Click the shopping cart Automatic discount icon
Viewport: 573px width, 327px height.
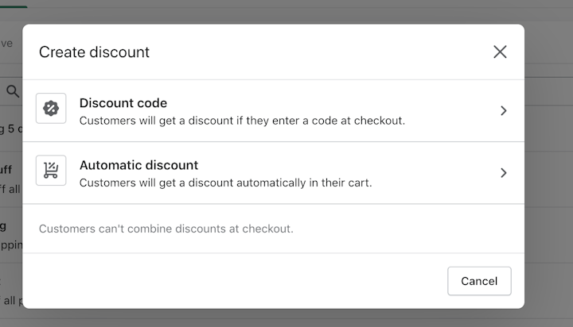(51, 170)
